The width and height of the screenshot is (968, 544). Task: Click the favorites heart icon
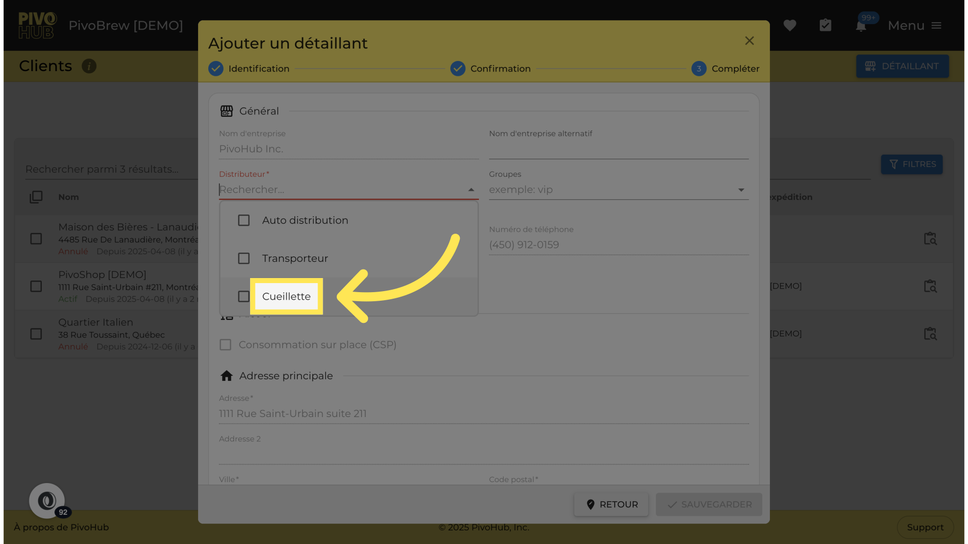click(x=790, y=25)
